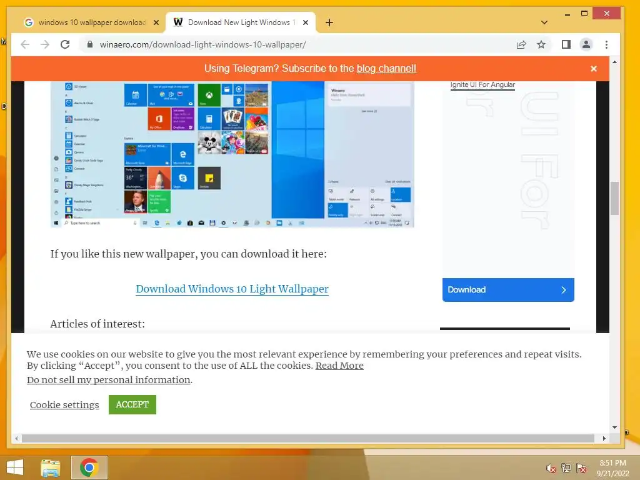Click the muted volume tray icon
The height and width of the screenshot is (480, 640).
(551, 468)
